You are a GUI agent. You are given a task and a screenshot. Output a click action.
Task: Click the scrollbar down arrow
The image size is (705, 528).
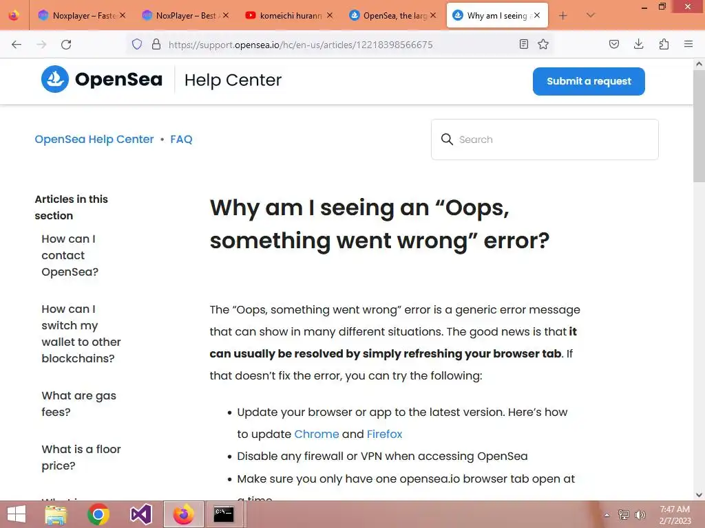[x=699, y=495]
